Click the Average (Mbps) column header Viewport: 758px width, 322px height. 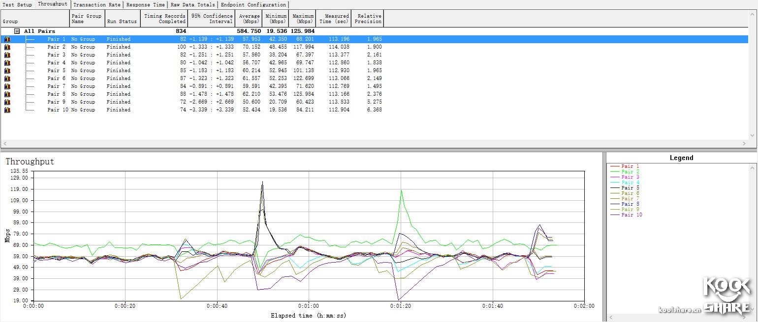tap(249, 19)
